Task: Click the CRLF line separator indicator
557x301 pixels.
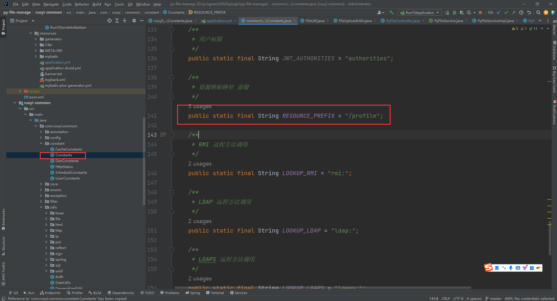Action: (x=445, y=298)
